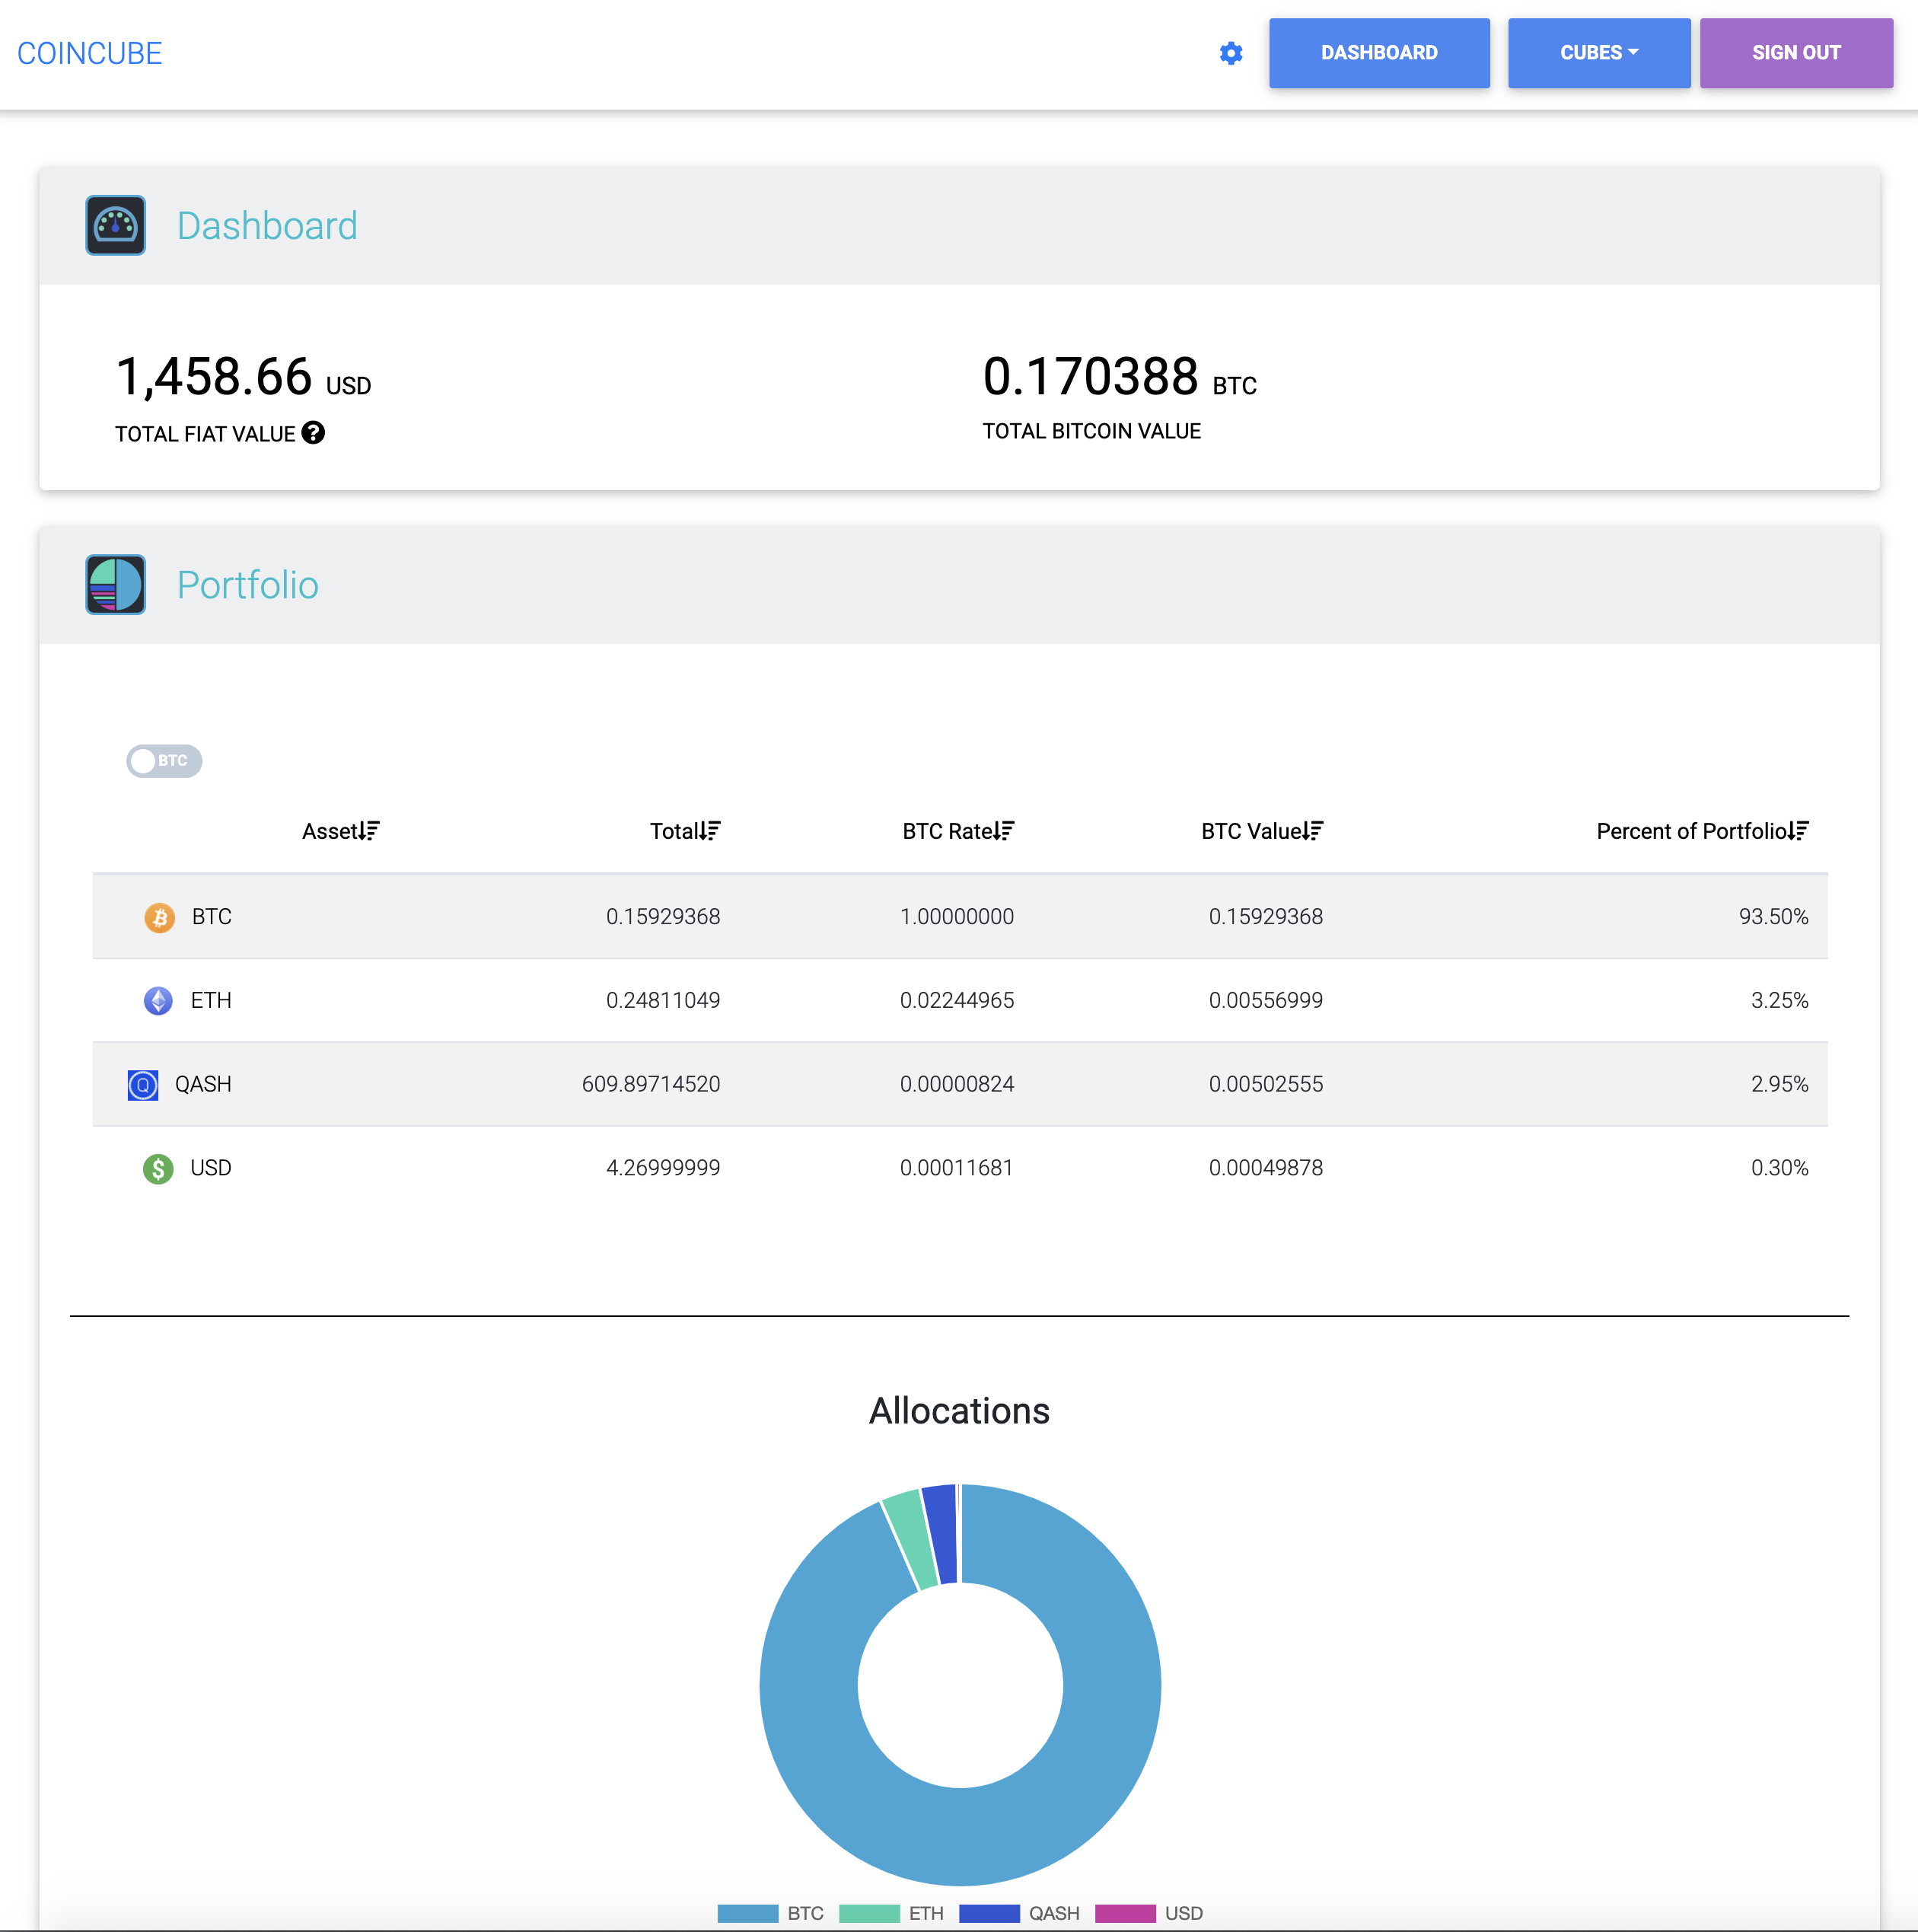The image size is (1918, 1932).
Task: Click the USD magenta legend swatch
Action: (1125, 1913)
